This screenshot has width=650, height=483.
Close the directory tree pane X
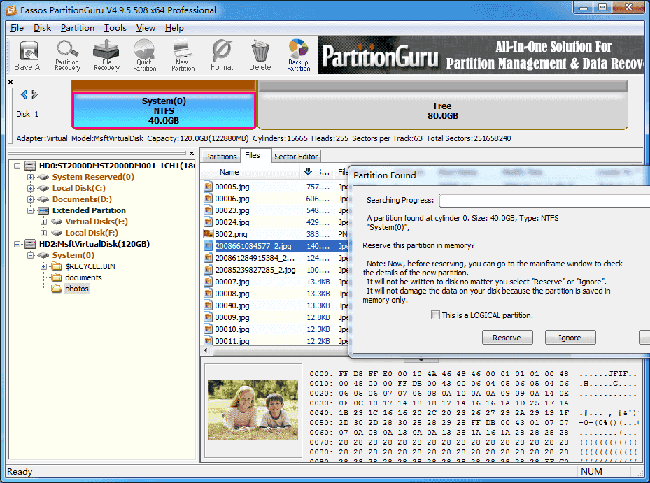point(192,153)
